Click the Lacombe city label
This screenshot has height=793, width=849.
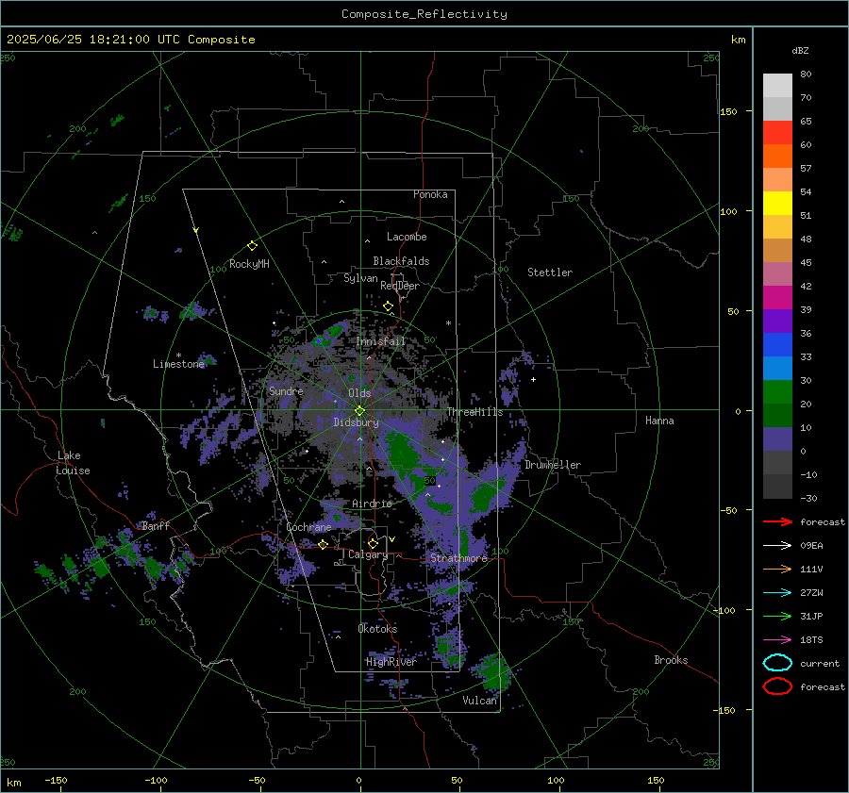[407, 237]
